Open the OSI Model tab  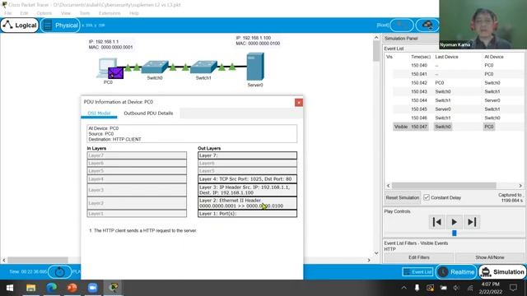(99, 113)
